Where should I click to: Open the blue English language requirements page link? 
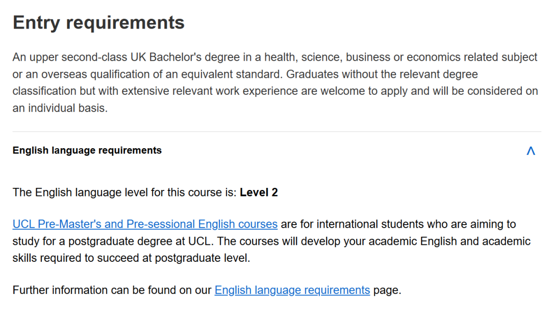coord(292,290)
